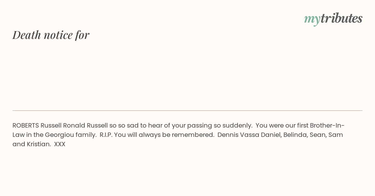Click the surname "ROBERTS" in notice
Screen dimensions: 375x196
click(x=26, y=125)
